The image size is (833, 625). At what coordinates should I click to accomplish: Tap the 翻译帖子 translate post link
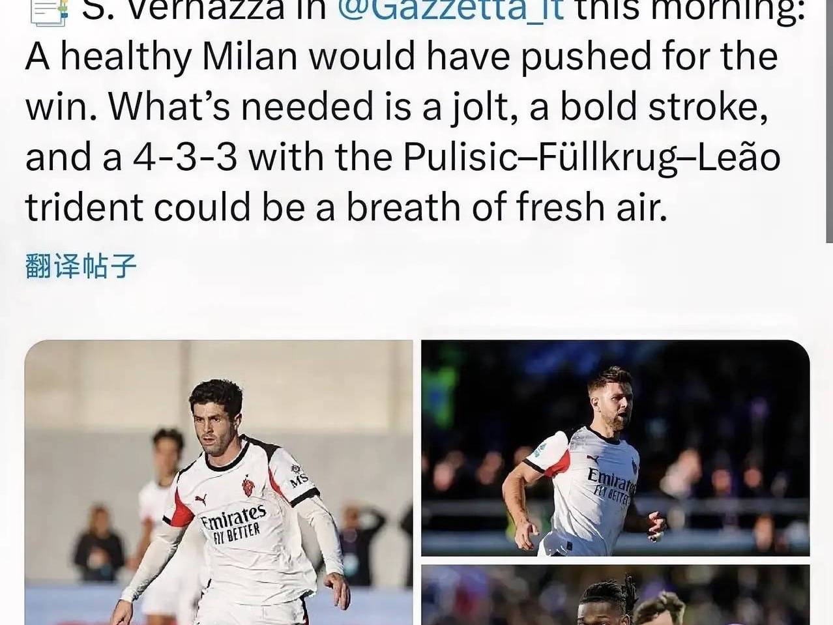pyautogui.click(x=81, y=266)
